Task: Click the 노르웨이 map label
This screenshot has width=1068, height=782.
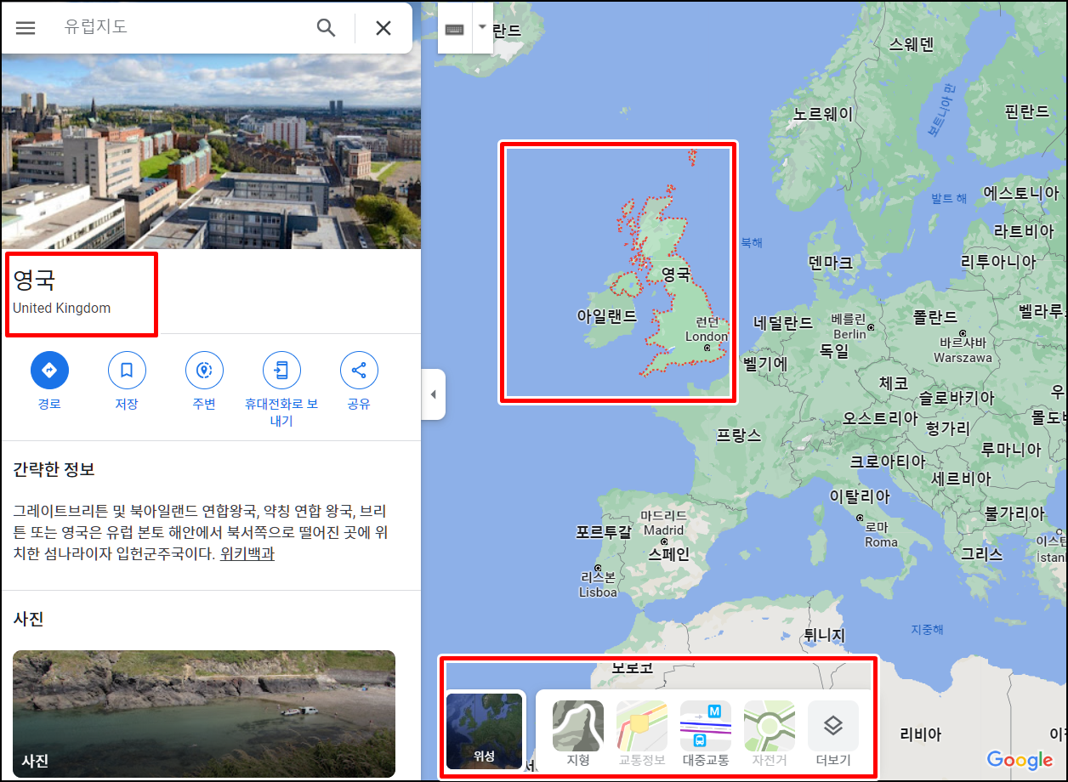Action: coord(823,113)
